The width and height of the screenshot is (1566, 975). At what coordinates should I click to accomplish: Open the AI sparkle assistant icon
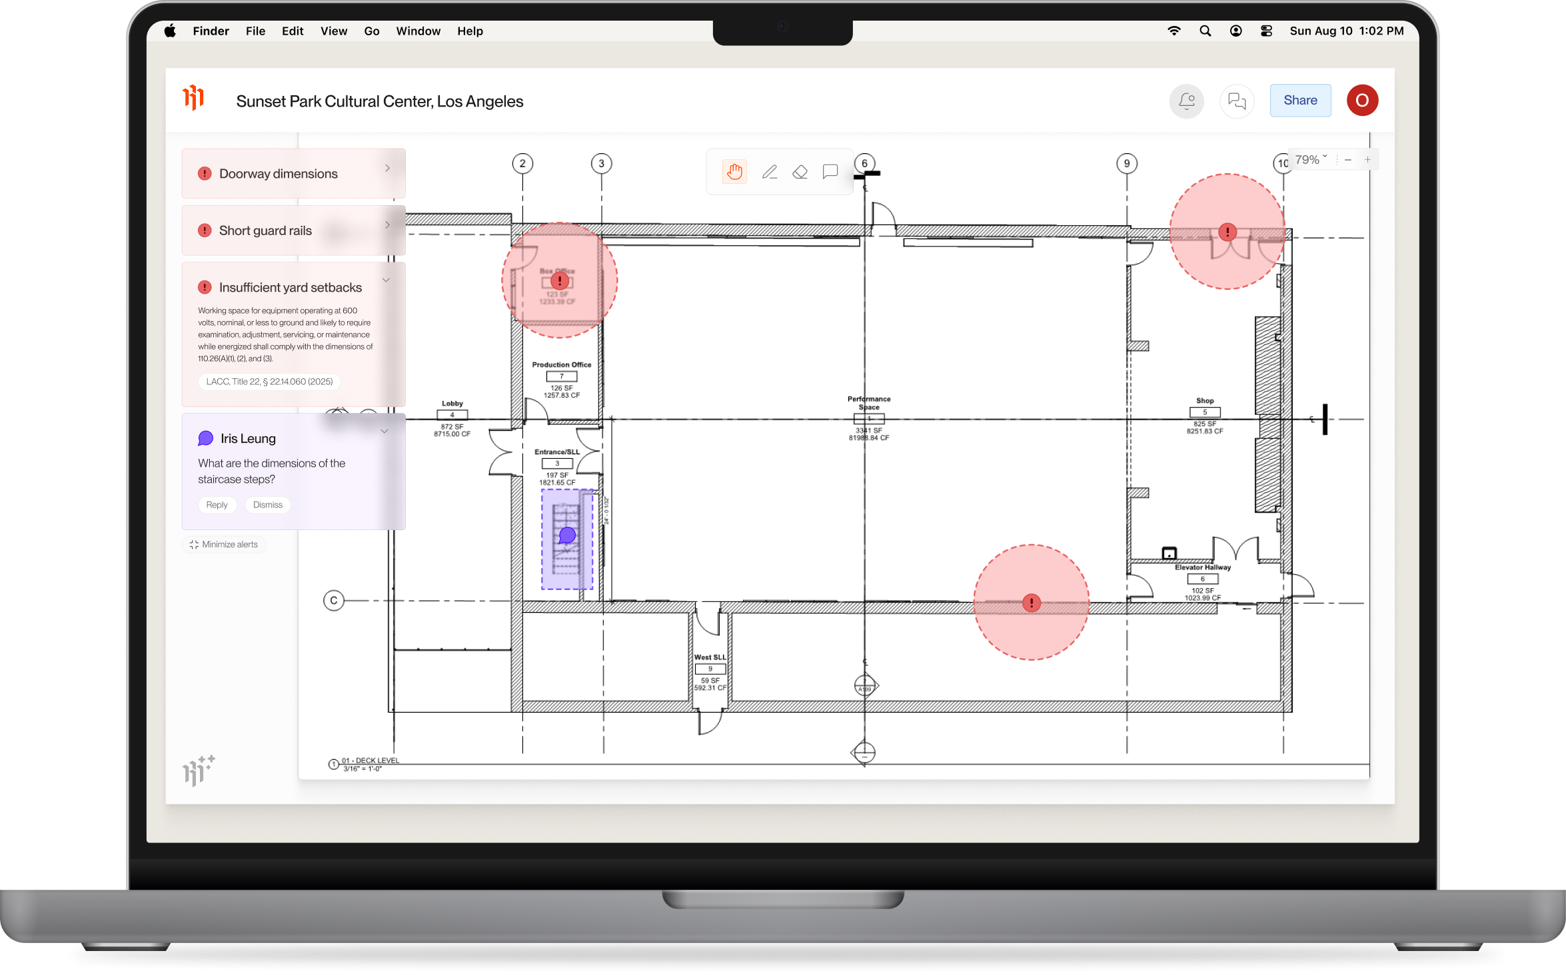[x=198, y=770]
